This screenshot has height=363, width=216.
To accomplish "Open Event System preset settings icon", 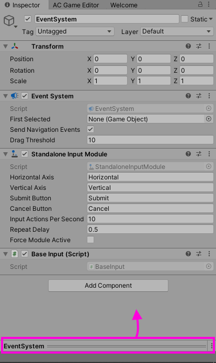I will tap(199, 96).
